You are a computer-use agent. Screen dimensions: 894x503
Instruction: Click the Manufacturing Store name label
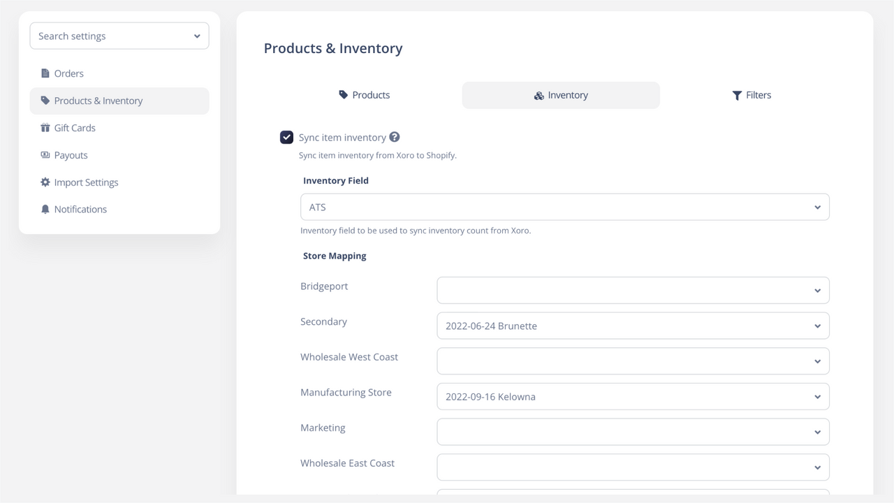point(346,393)
